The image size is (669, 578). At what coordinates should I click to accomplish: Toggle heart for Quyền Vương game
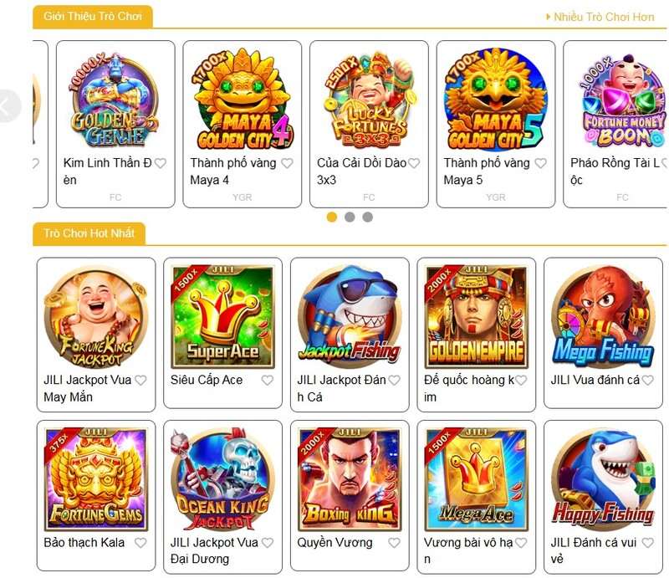[394, 543]
